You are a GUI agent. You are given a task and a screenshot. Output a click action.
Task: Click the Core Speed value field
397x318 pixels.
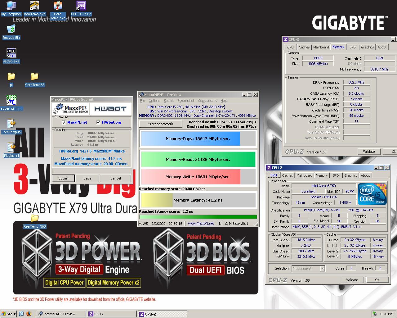tap(306, 240)
